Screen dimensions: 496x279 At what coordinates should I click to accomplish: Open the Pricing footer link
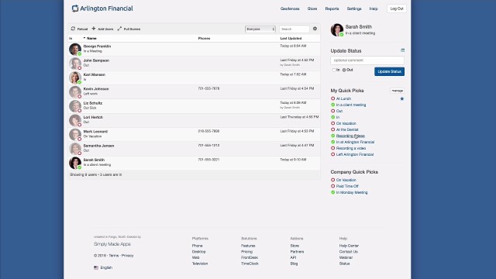[246, 252]
